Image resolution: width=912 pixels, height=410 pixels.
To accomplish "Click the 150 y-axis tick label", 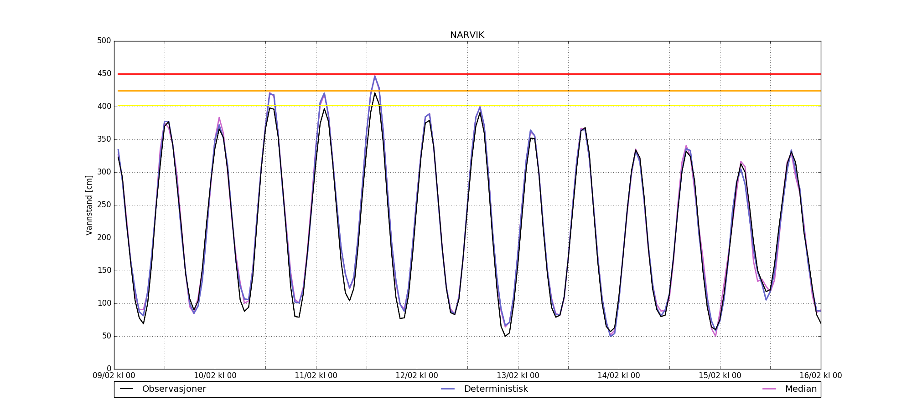I will coord(104,271).
